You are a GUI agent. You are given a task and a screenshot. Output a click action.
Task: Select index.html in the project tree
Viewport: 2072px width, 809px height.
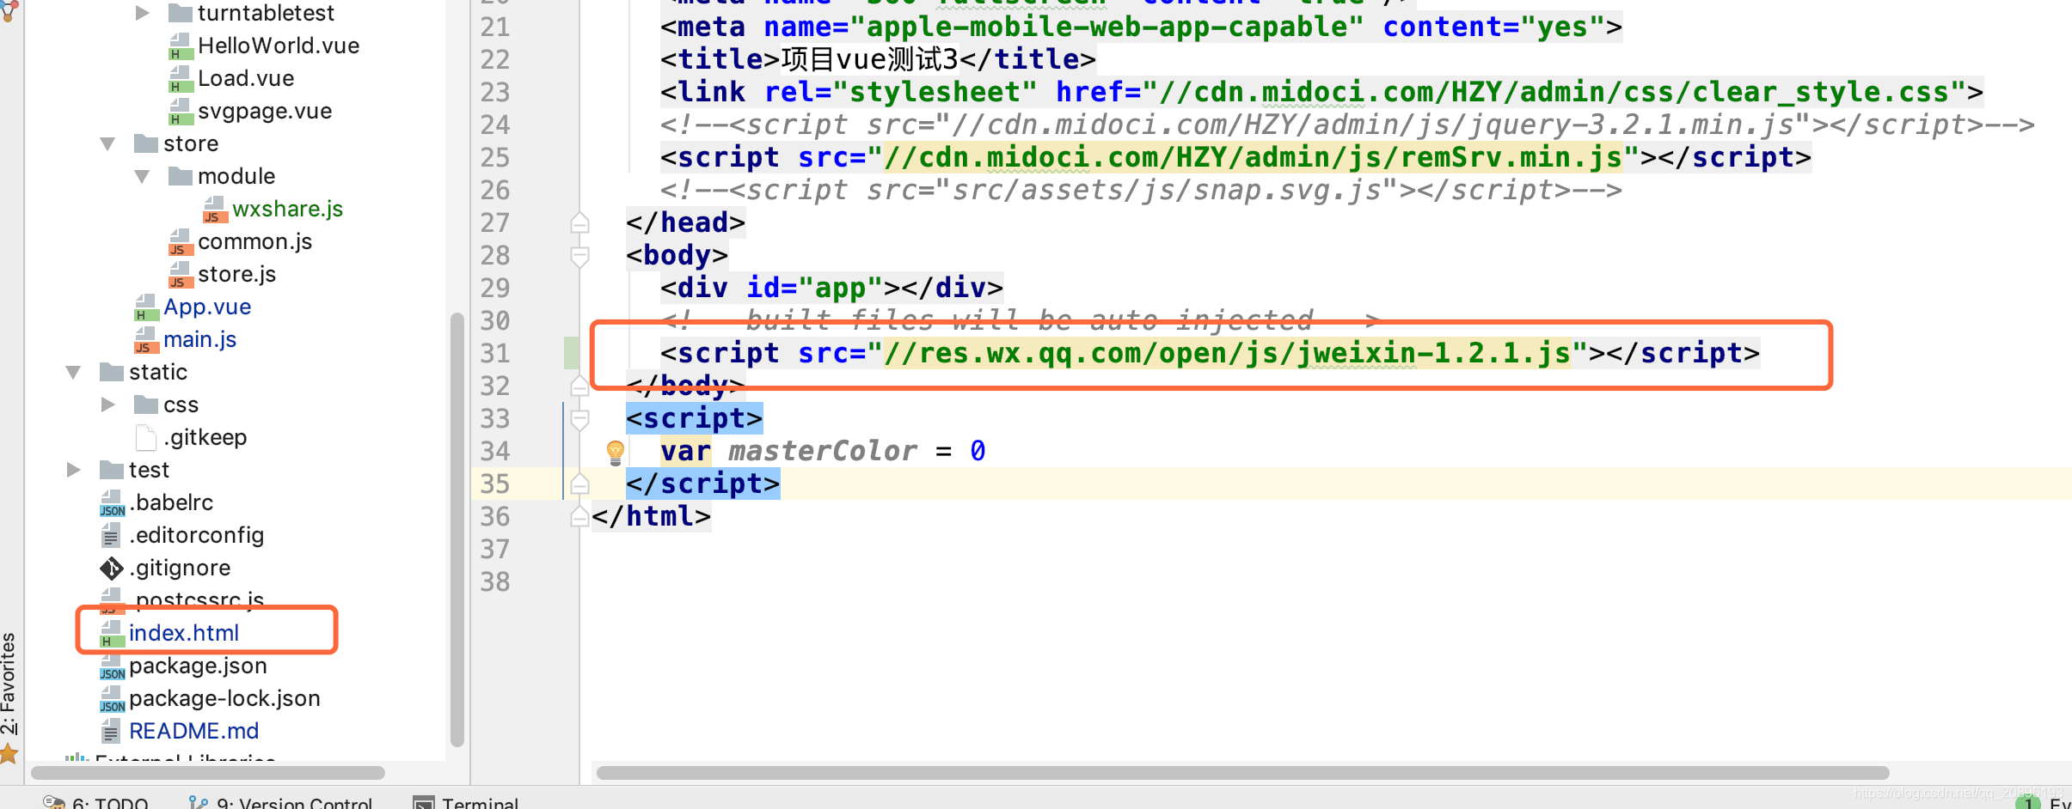click(184, 633)
